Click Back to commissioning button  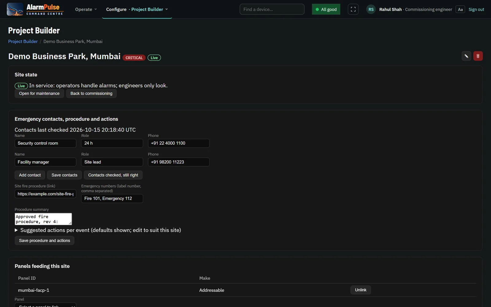point(91,93)
